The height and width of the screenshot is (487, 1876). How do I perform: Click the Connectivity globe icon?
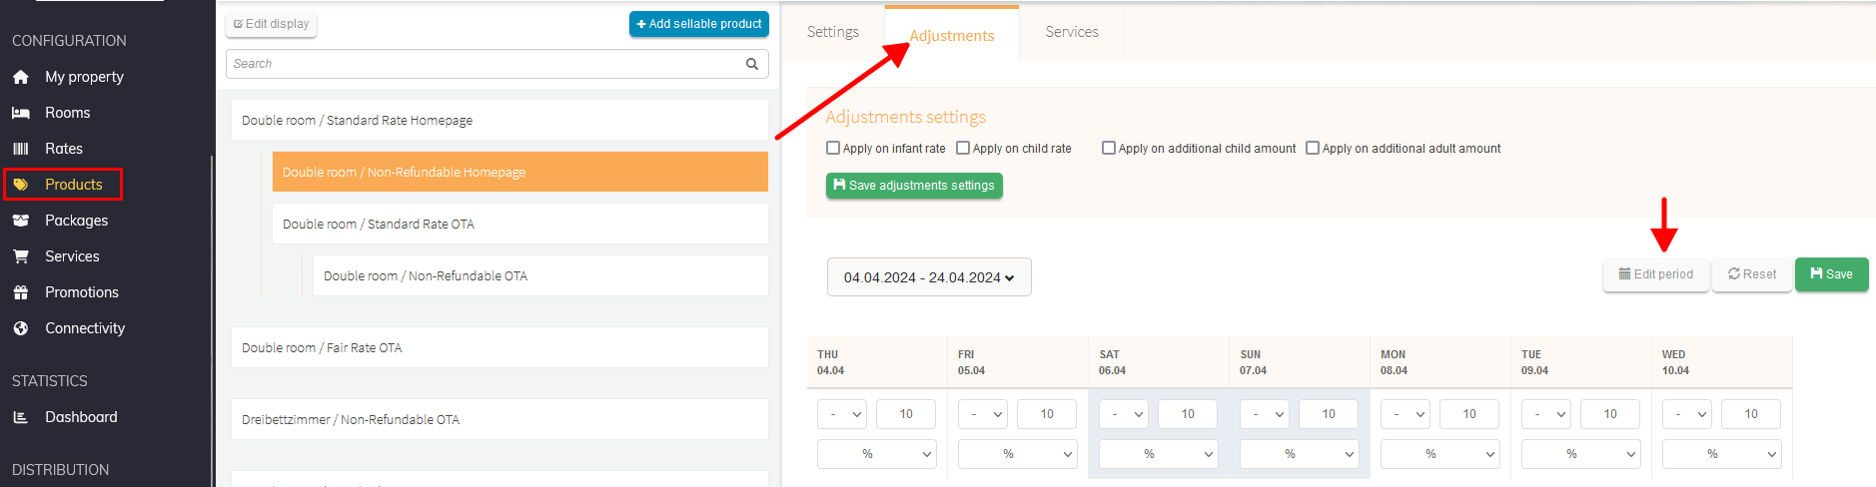click(21, 328)
